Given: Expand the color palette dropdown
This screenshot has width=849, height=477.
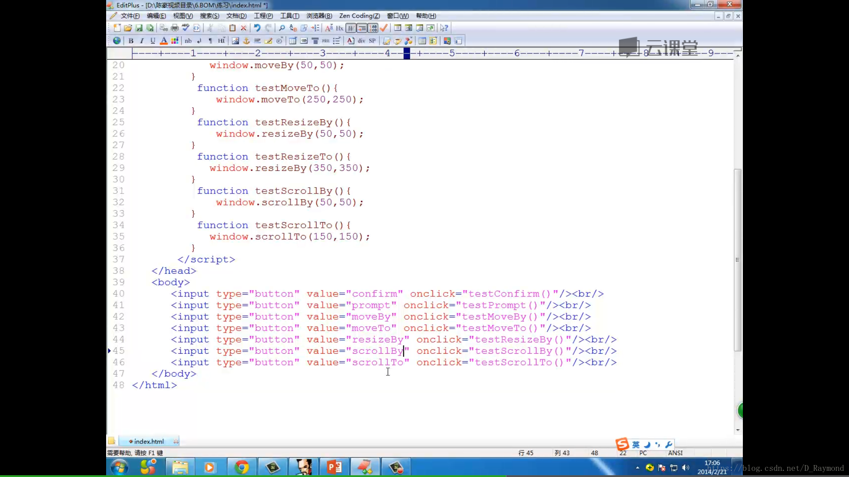Looking at the screenshot, I should pos(175,41).
